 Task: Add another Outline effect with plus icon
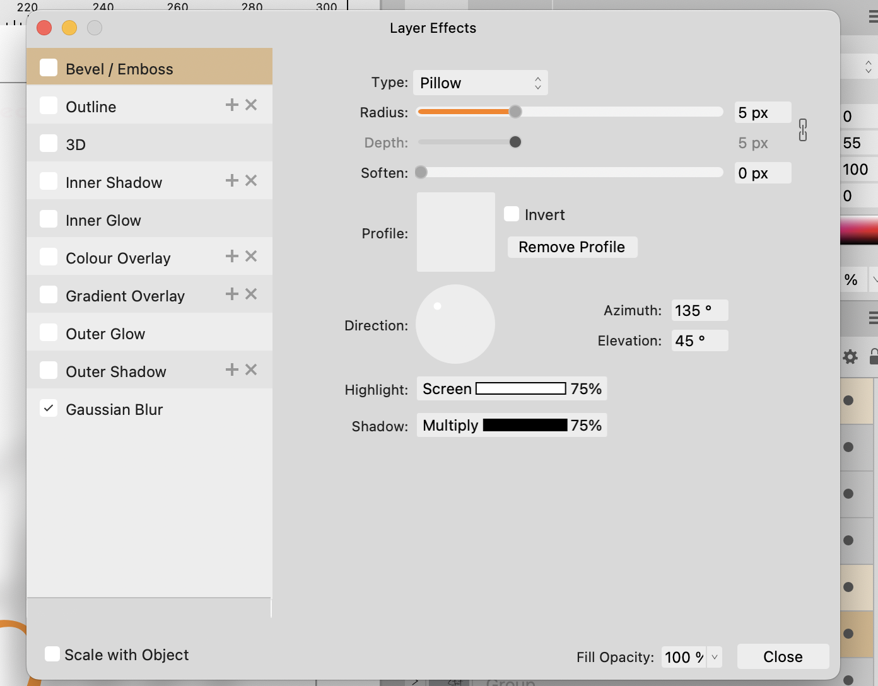[231, 105]
